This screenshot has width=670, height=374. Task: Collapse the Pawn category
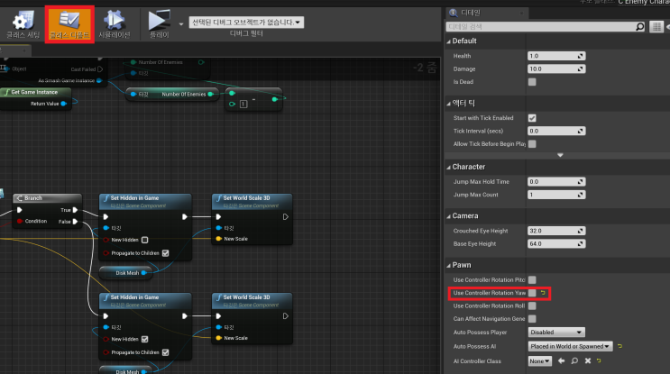[x=449, y=266]
